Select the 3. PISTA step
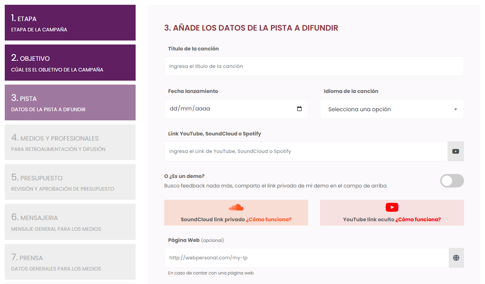The height and width of the screenshot is (284, 485). 70,102
